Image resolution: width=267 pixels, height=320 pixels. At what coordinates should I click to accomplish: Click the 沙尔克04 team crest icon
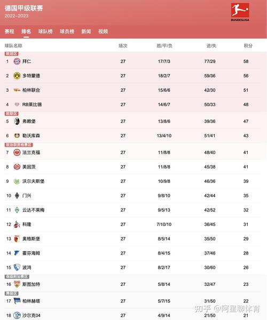coord(17,315)
